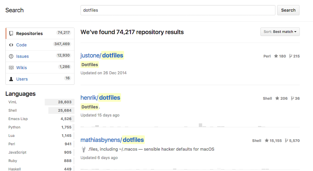
Task: Filter results by Perl language
Action: (40, 144)
